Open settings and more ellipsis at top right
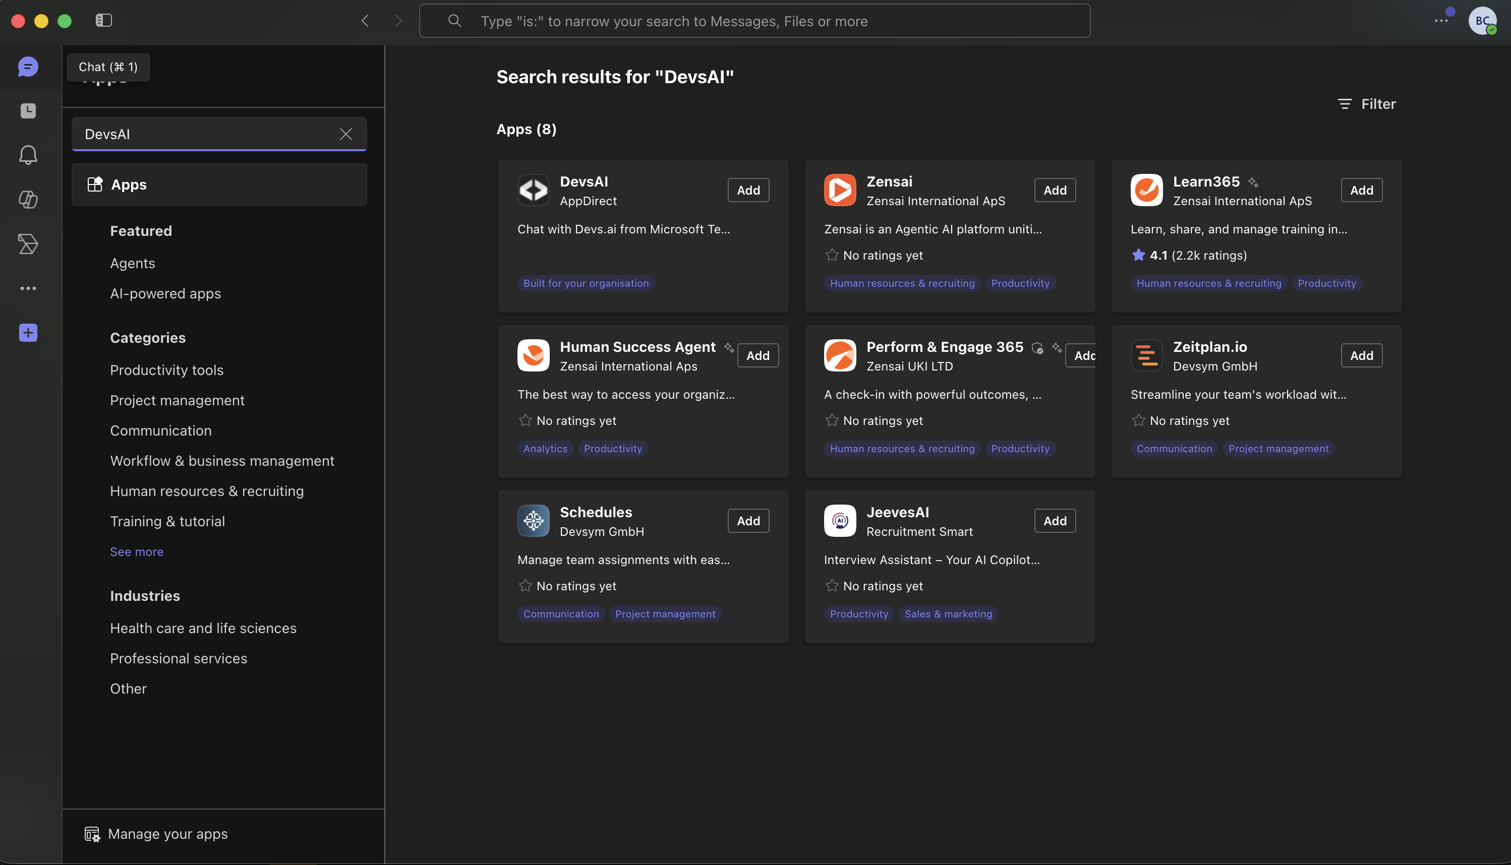The width and height of the screenshot is (1511, 865). click(x=1441, y=21)
